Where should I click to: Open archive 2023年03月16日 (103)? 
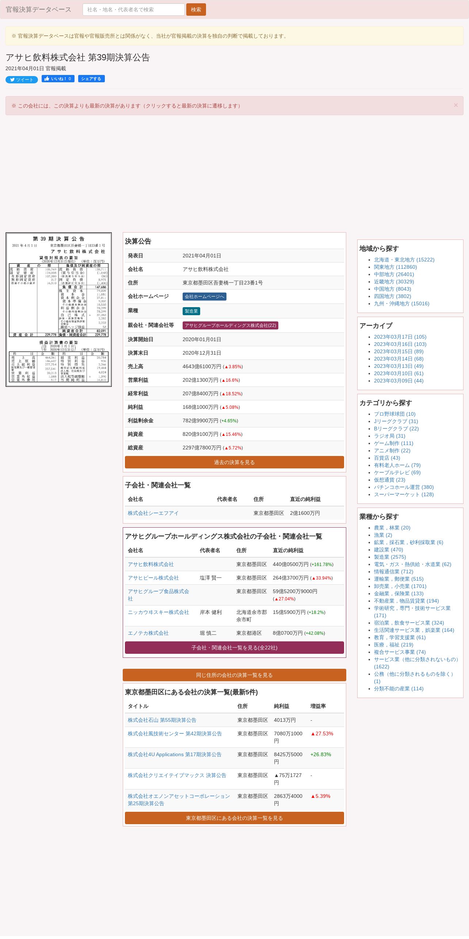point(400,344)
